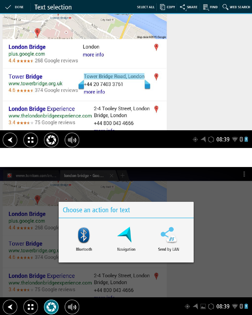Screen dimensions: 252x315
Task: Tap the right text selection handle
Action: point(147,85)
